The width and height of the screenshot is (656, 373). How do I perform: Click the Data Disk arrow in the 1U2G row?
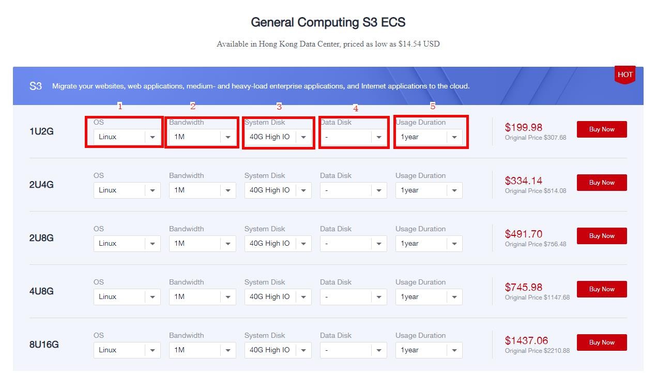379,137
